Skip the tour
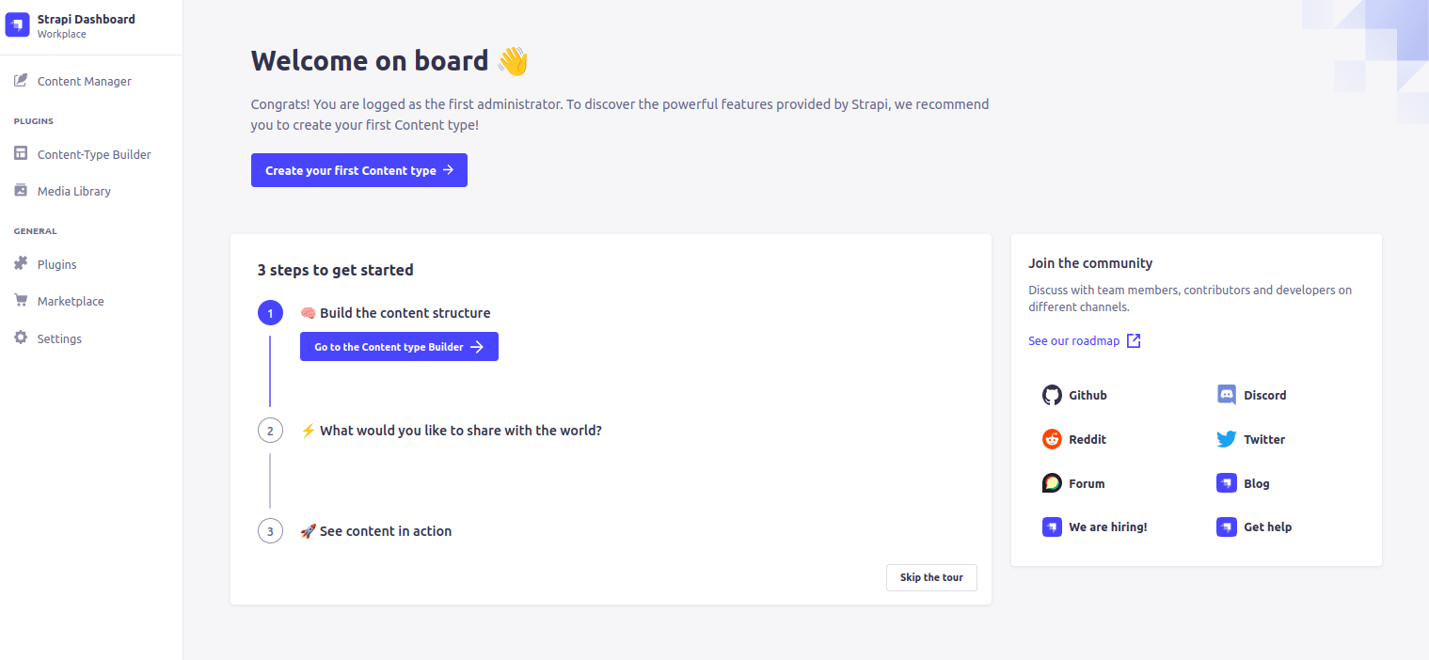 931,577
